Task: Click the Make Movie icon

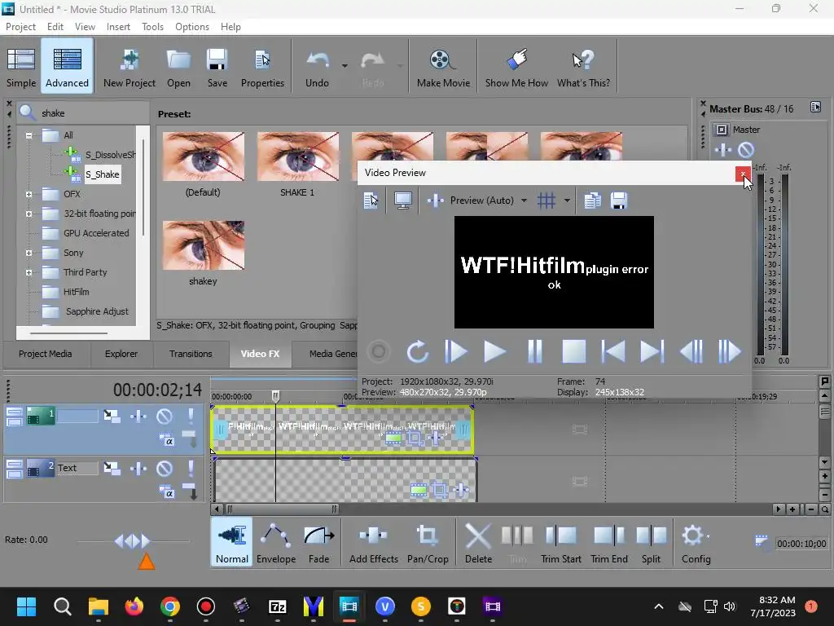Action: point(443,67)
